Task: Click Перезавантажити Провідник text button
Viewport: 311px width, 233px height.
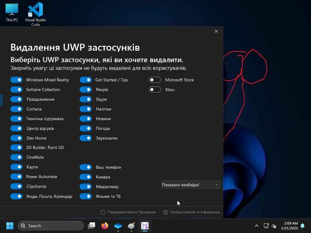Action: (x=132, y=212)
